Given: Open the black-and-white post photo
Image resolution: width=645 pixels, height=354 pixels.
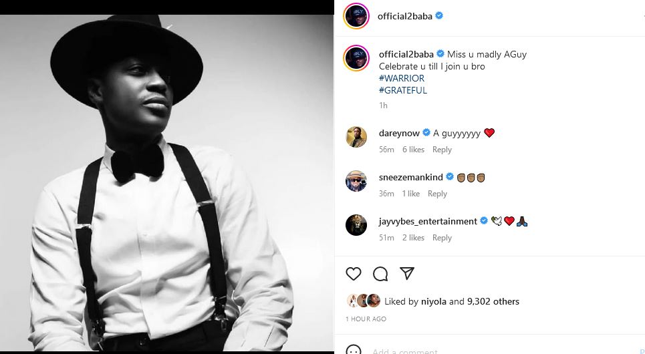Looking at the screenshot, I should click(167, 180).
